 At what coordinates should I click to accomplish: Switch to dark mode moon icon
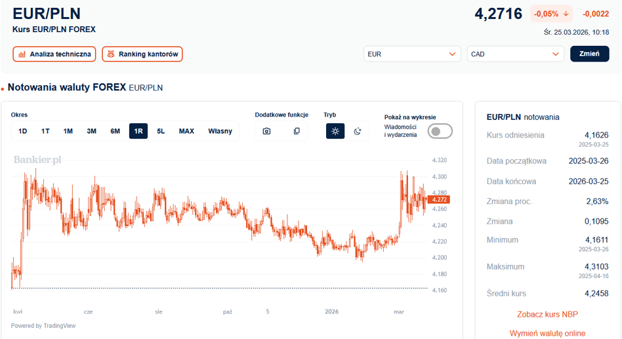[x=358, y=131]
